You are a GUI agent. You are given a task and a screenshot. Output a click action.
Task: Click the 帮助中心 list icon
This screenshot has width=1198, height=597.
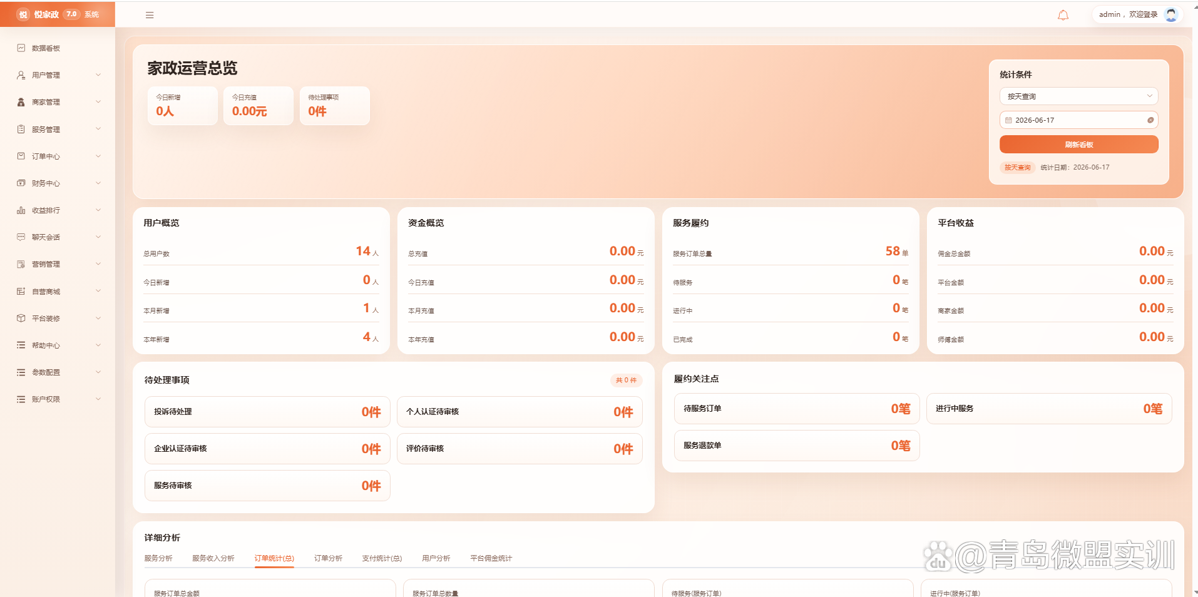click(x=21, y=345)
